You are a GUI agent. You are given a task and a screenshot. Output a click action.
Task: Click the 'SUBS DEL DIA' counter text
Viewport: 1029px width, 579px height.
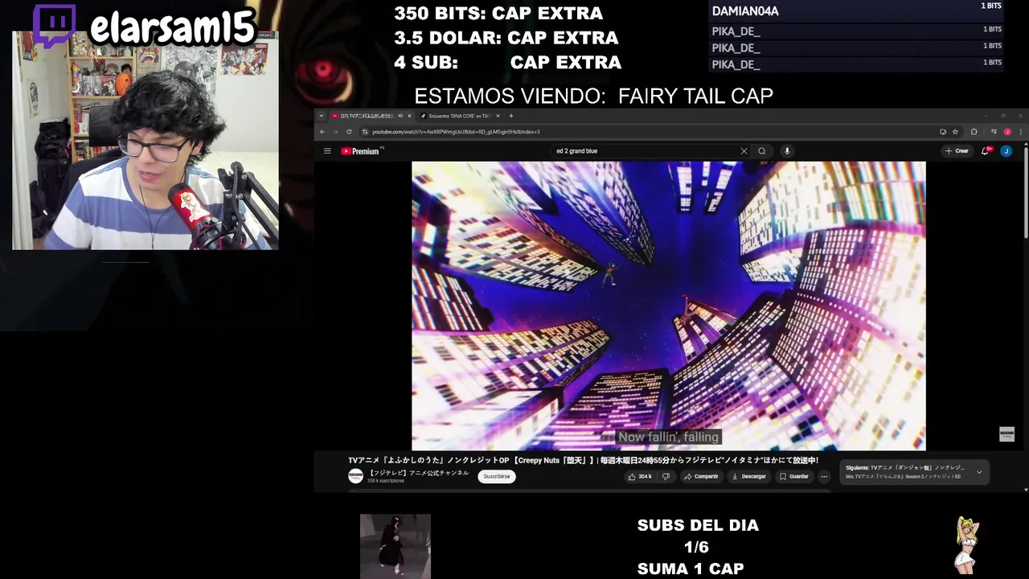(698, 525)
